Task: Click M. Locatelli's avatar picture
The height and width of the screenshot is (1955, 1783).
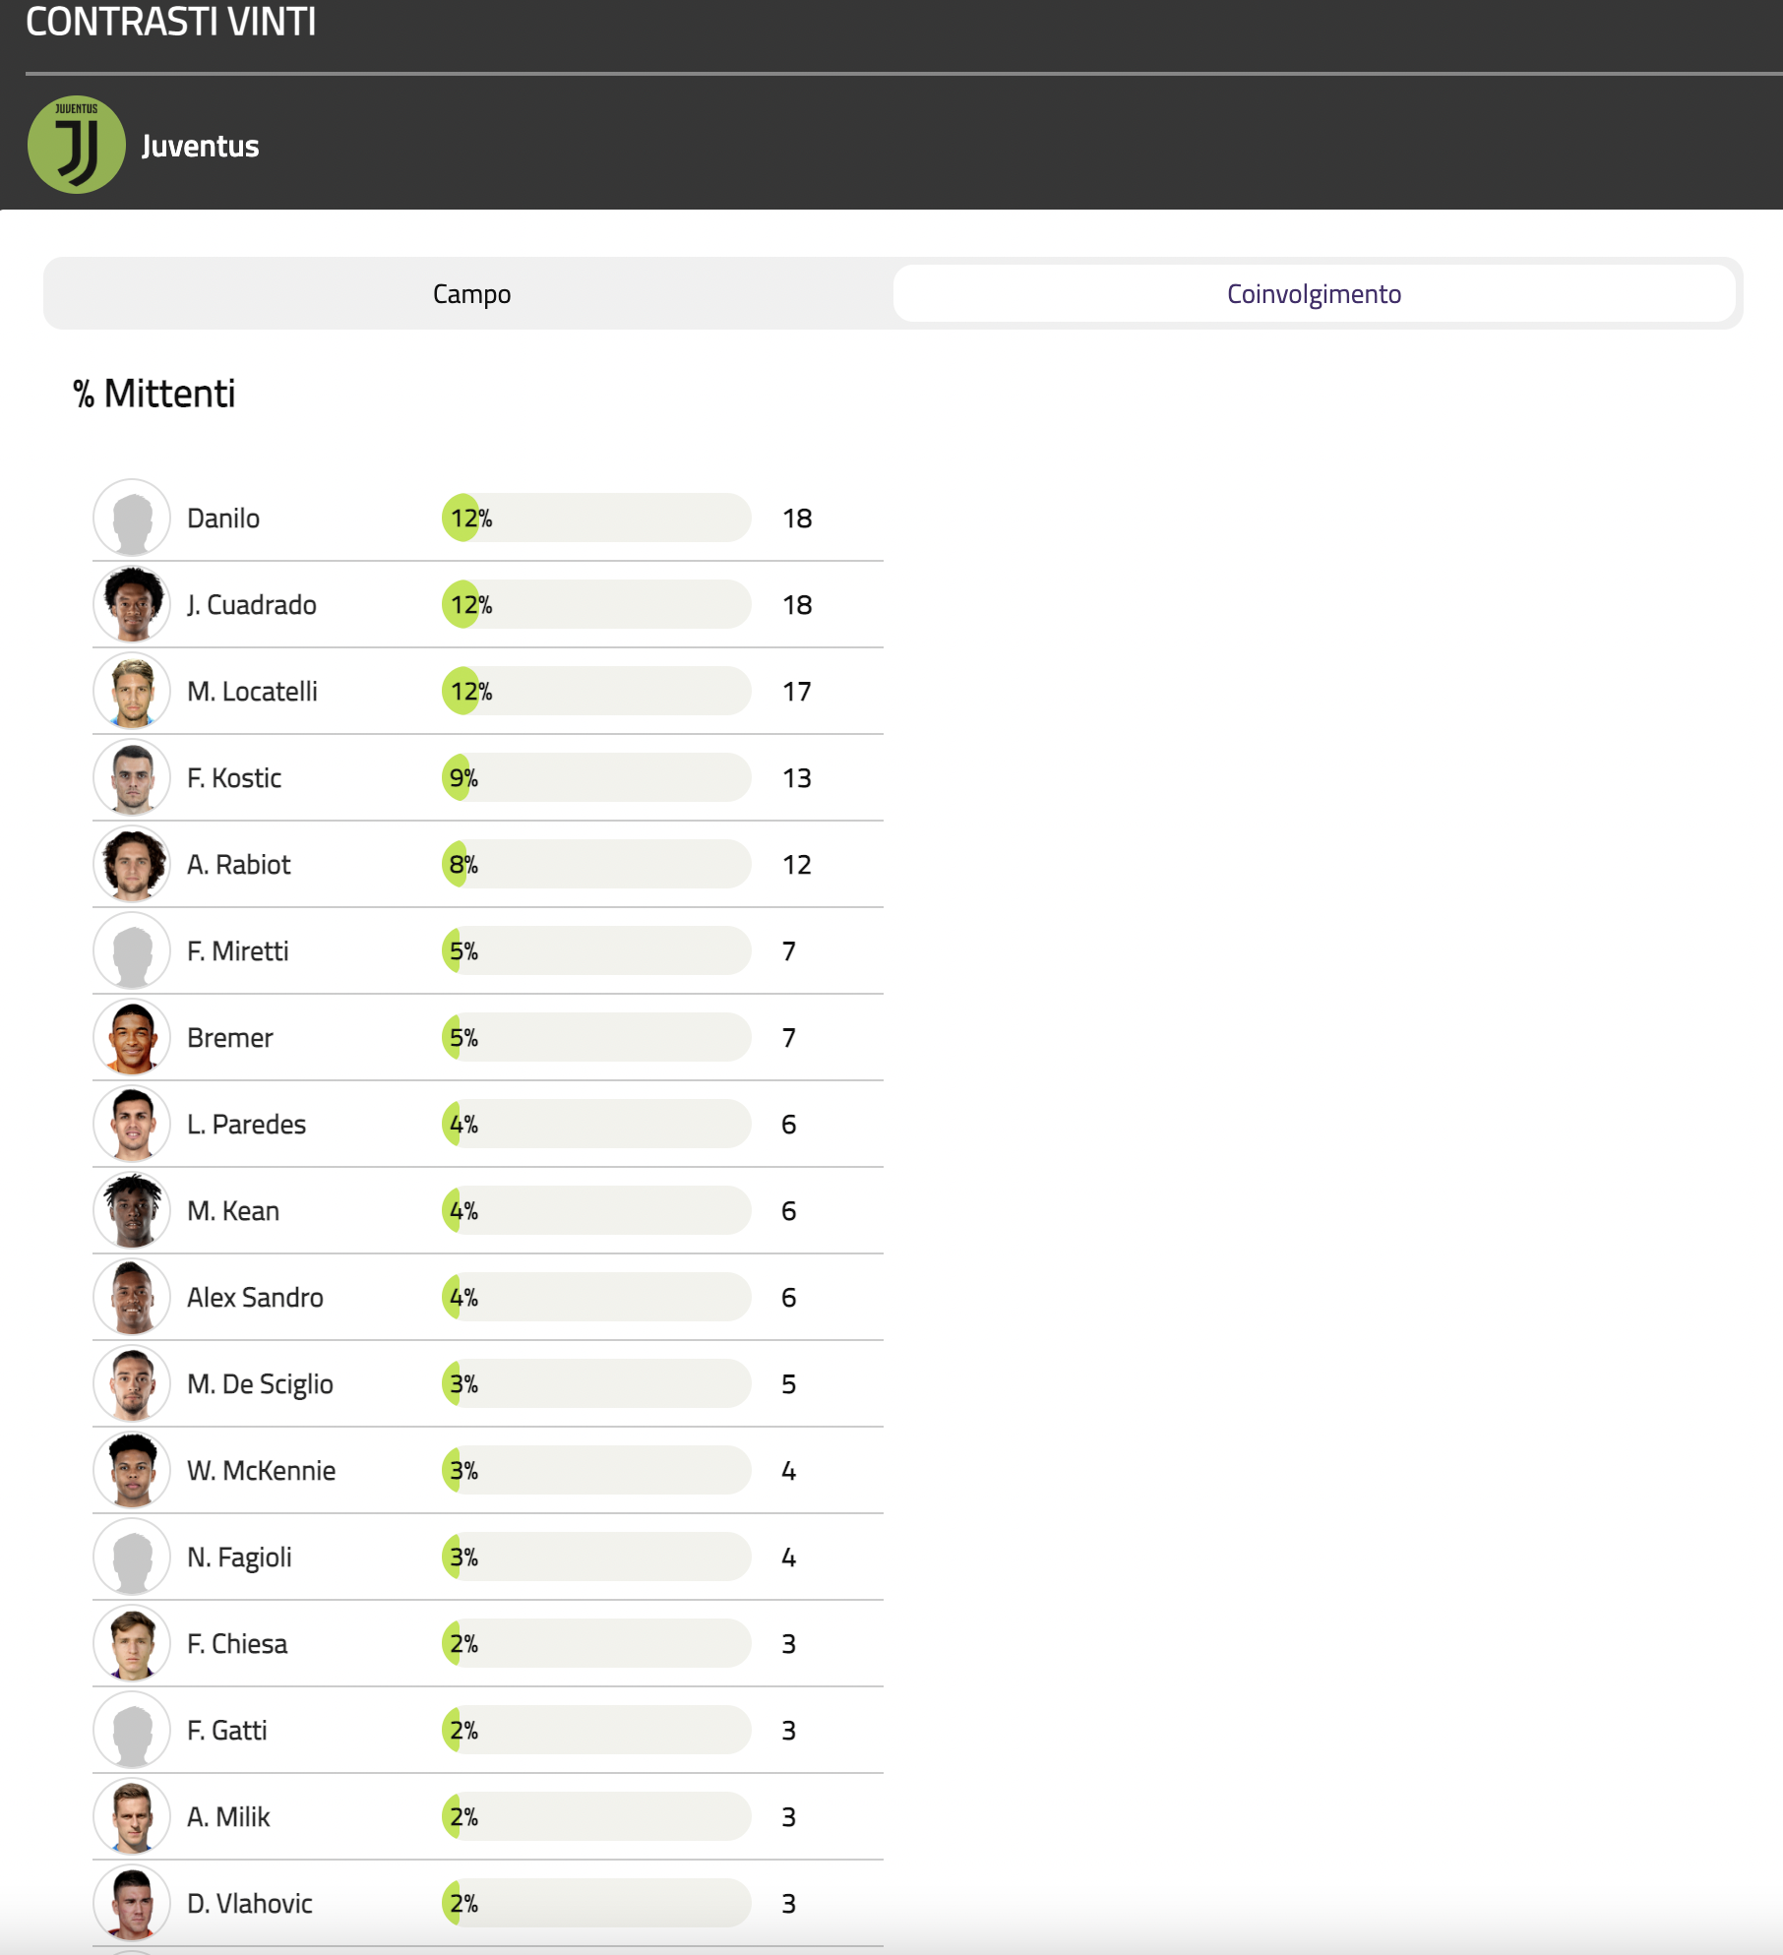Action: [132, 692]
